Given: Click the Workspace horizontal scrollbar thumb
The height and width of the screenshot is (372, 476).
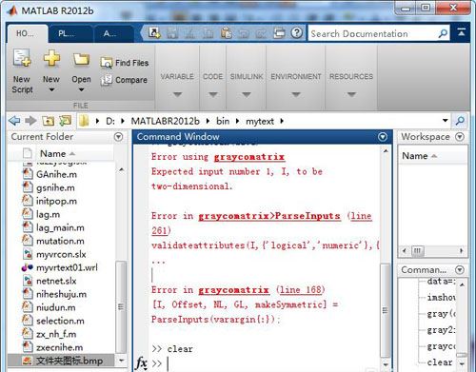Looking at the screenshot, I should pyautogui.click(x=418, y=250).
